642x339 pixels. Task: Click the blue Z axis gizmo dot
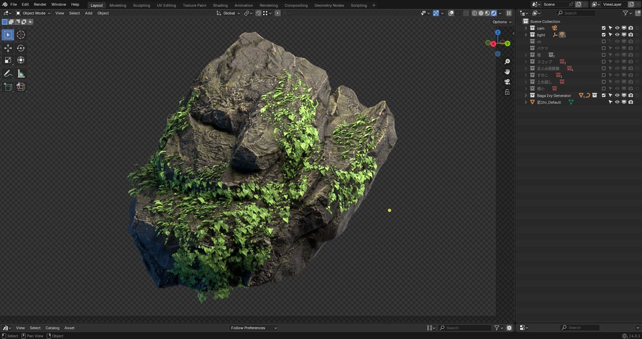(498, 33)
